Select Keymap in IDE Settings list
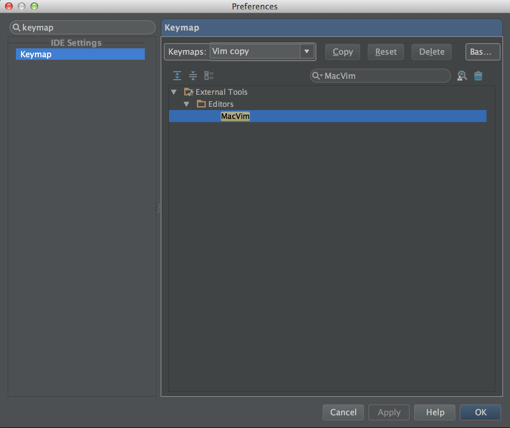The image size is (510, 428). [x=80, y=54]
